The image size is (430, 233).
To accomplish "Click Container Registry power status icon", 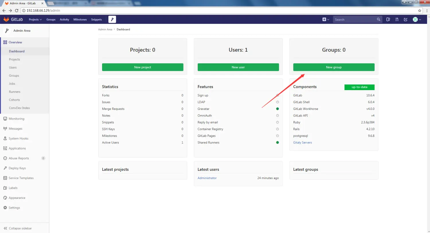I will (x=277, y=129).
